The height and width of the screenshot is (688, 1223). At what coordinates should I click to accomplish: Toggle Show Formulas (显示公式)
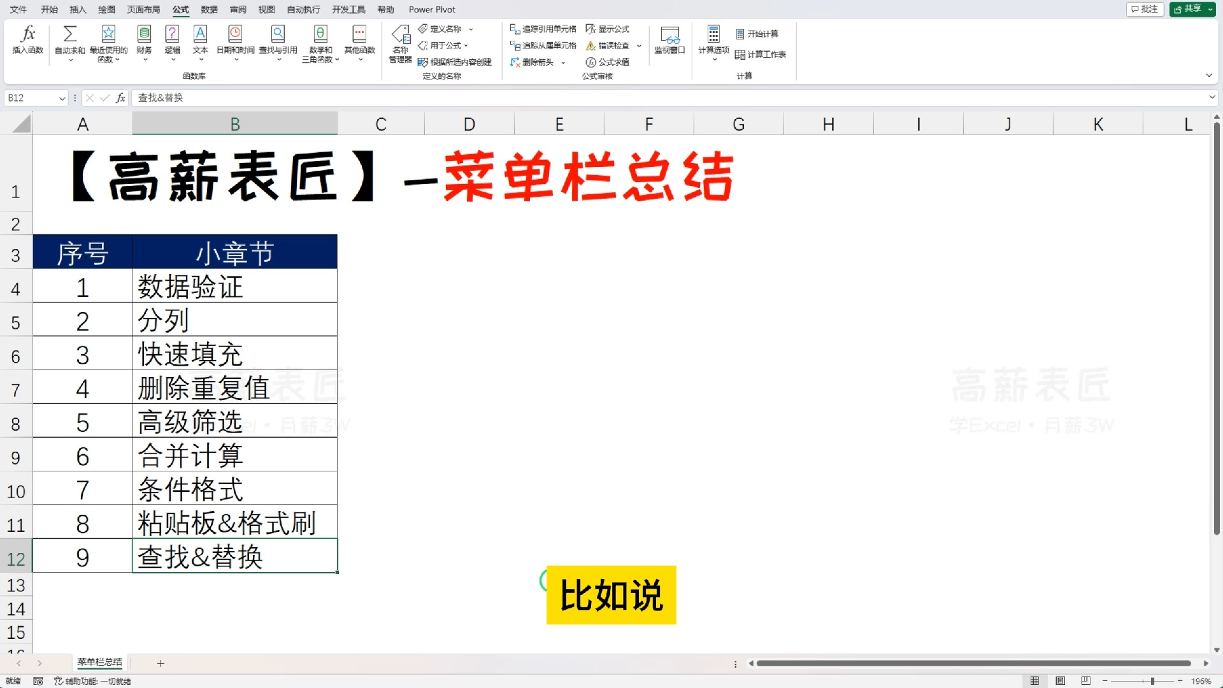point(608,29)
